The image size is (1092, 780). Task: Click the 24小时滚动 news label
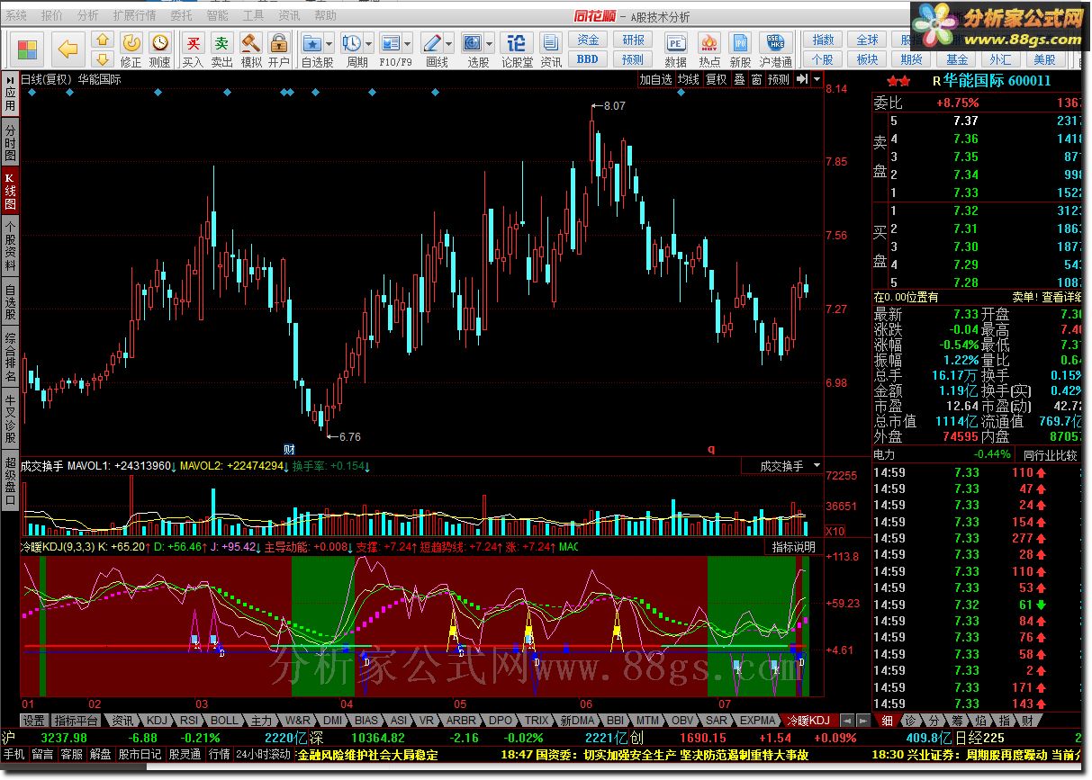[x=264, y=755]
